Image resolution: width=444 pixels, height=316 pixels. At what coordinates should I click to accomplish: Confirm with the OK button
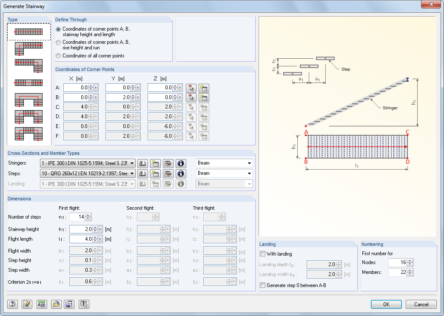click(x=386, y=305)
